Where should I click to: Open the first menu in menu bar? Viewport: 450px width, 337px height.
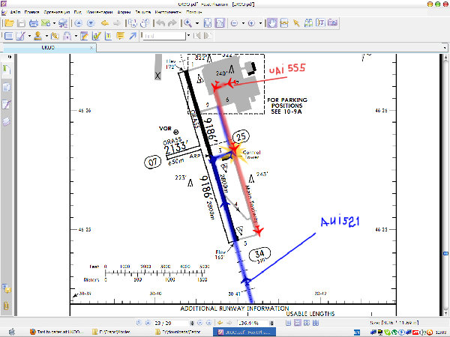point(15,12)
